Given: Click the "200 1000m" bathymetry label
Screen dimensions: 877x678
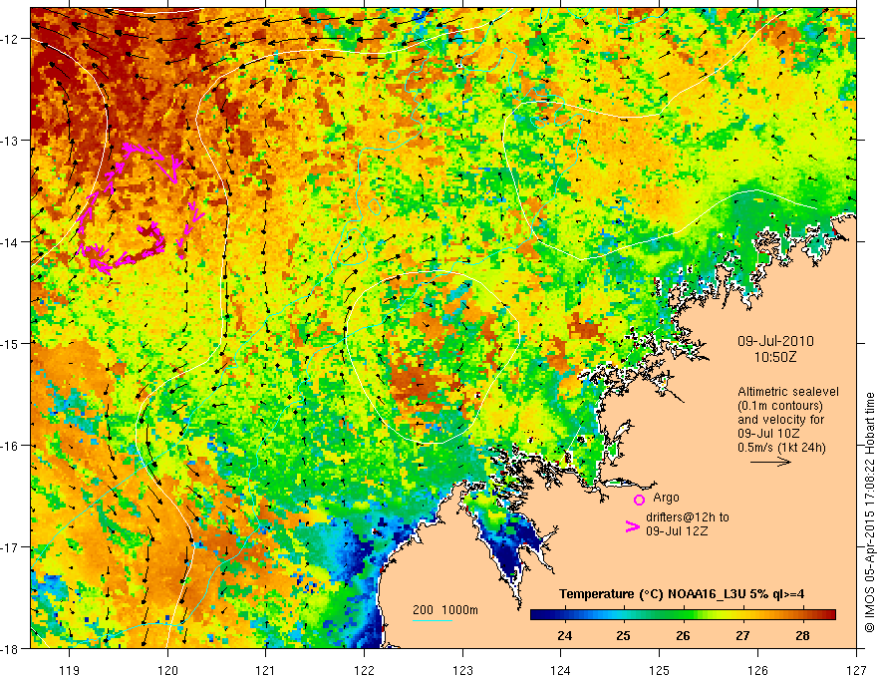Looking at the screenshot, I should 445,610.
